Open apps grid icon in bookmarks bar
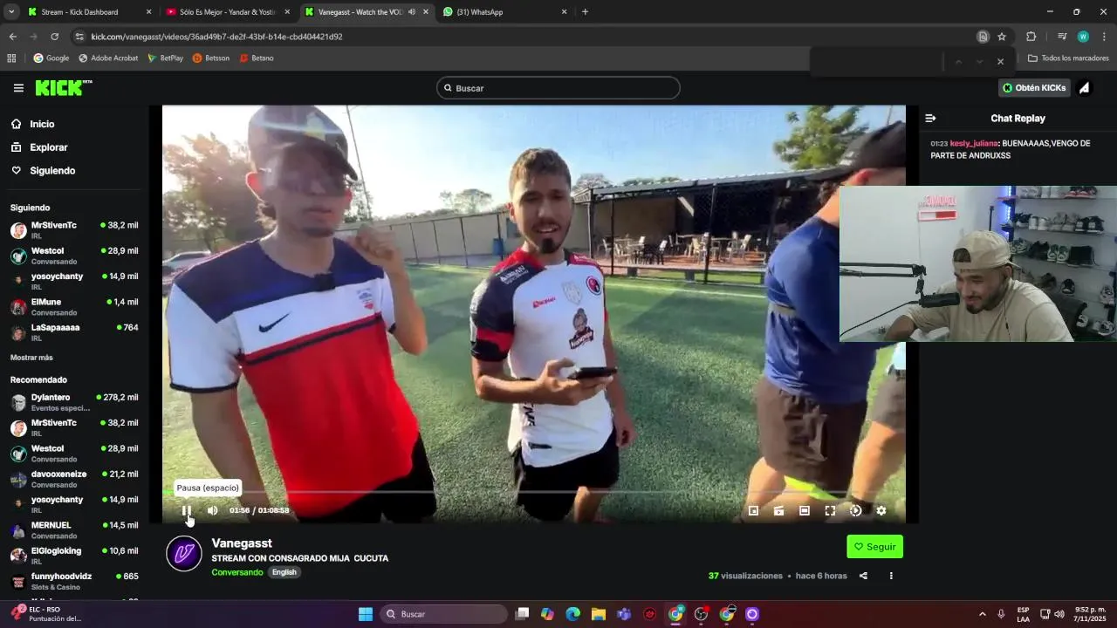This screenshot has height=628, width=1117. [x=11, y=58]
